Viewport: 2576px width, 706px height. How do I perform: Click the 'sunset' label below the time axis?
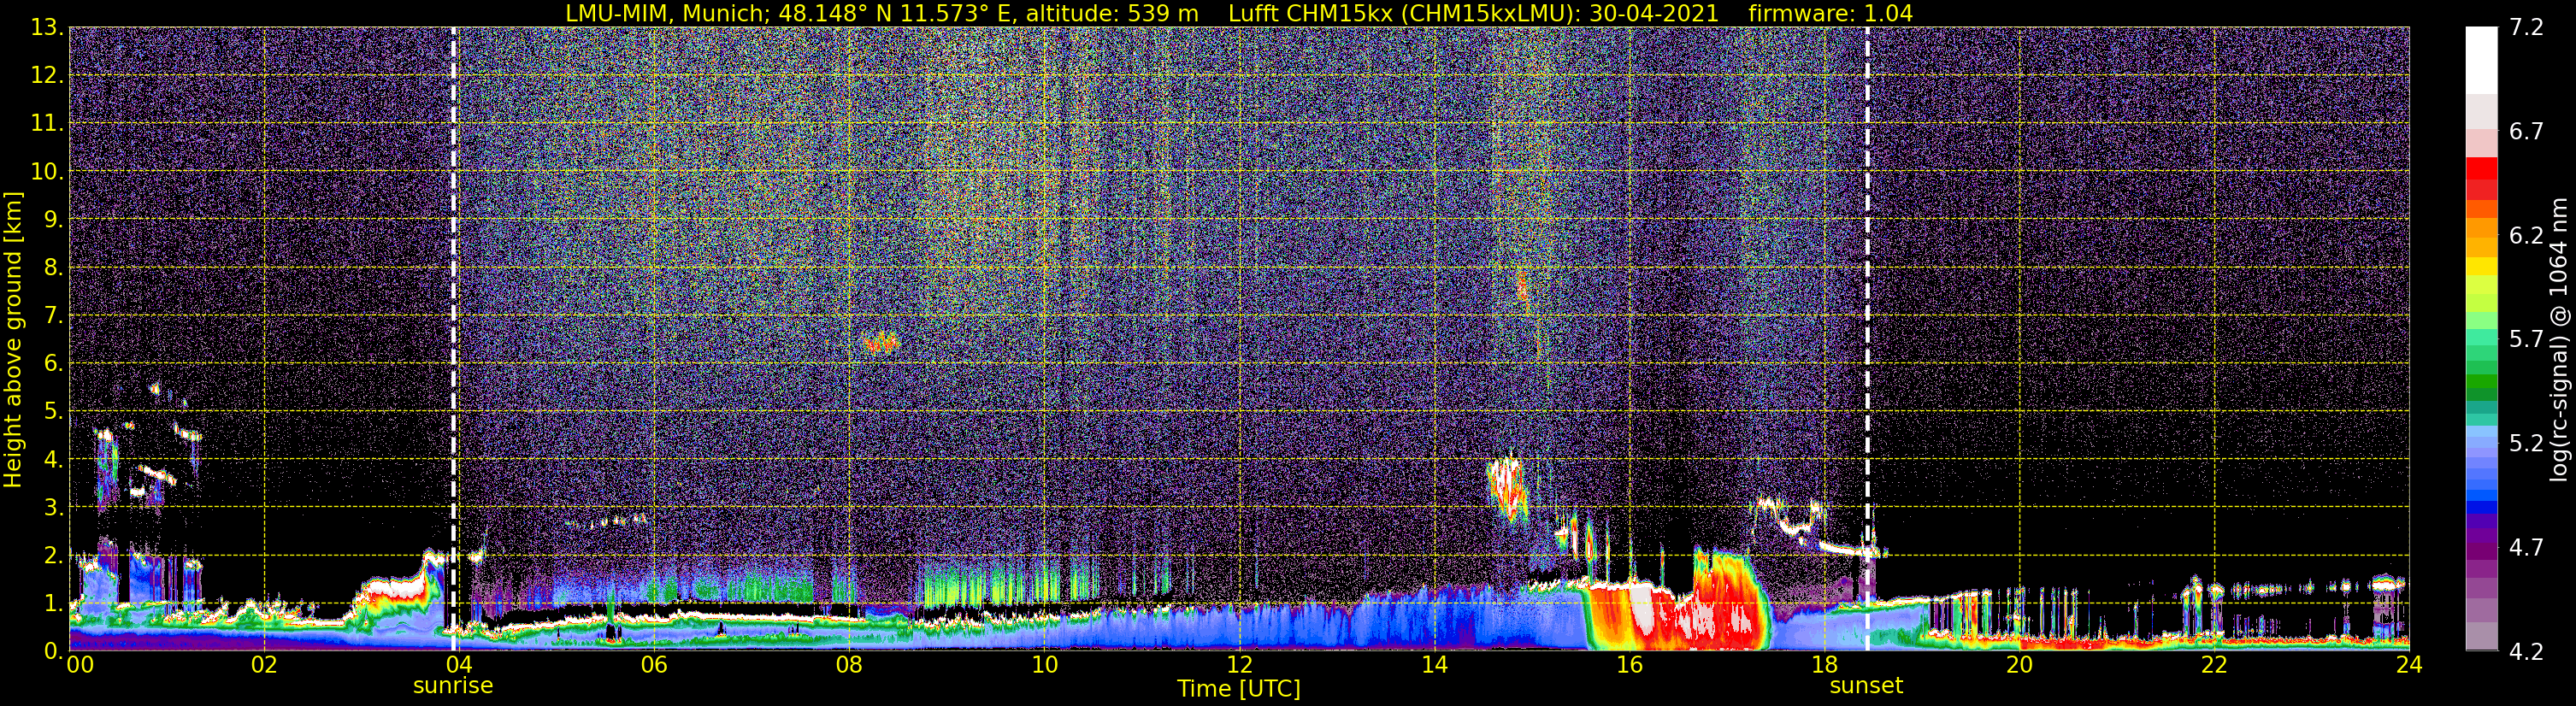(1866, 686)
